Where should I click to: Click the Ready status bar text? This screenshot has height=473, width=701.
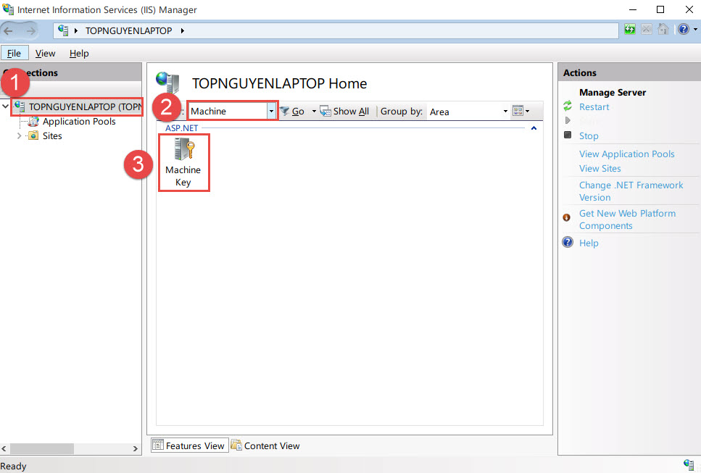pyautogui.click(x=14, y=466)
